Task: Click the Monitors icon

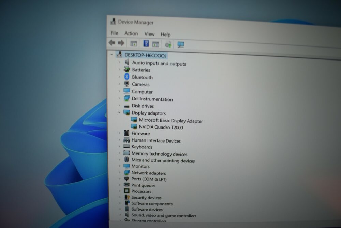Action: (x=127, y=166)
